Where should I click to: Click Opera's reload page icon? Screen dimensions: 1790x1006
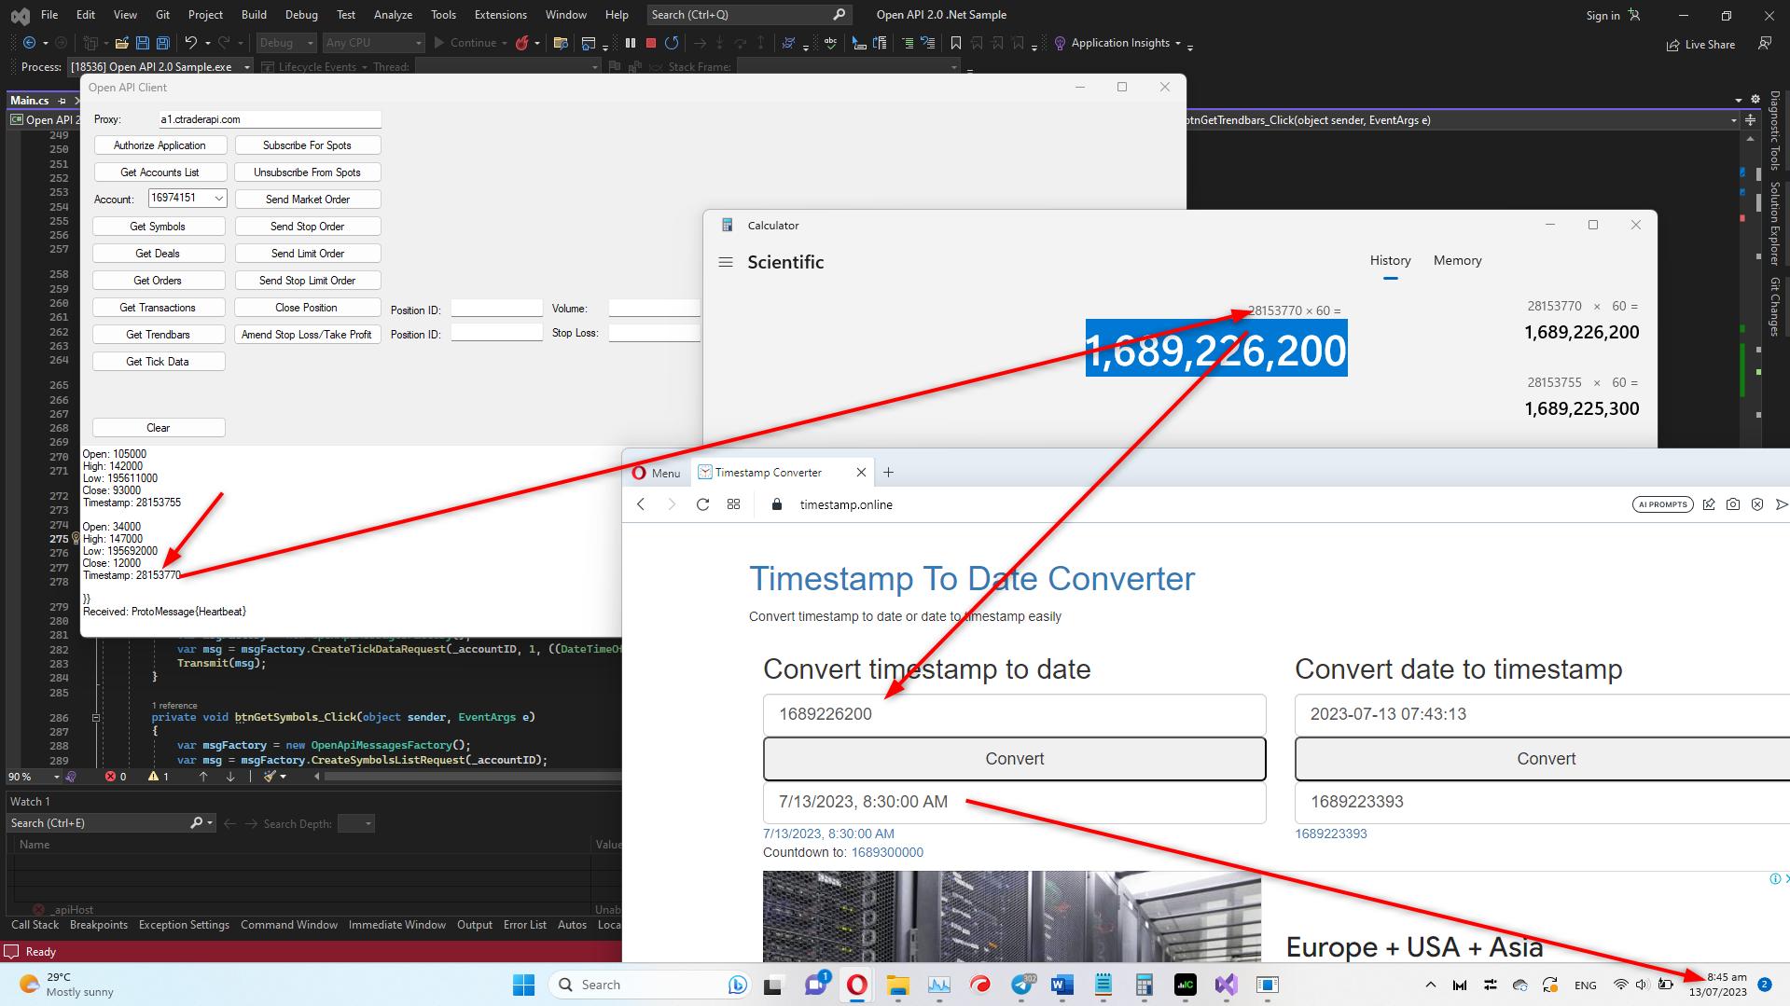pos(702,504)
